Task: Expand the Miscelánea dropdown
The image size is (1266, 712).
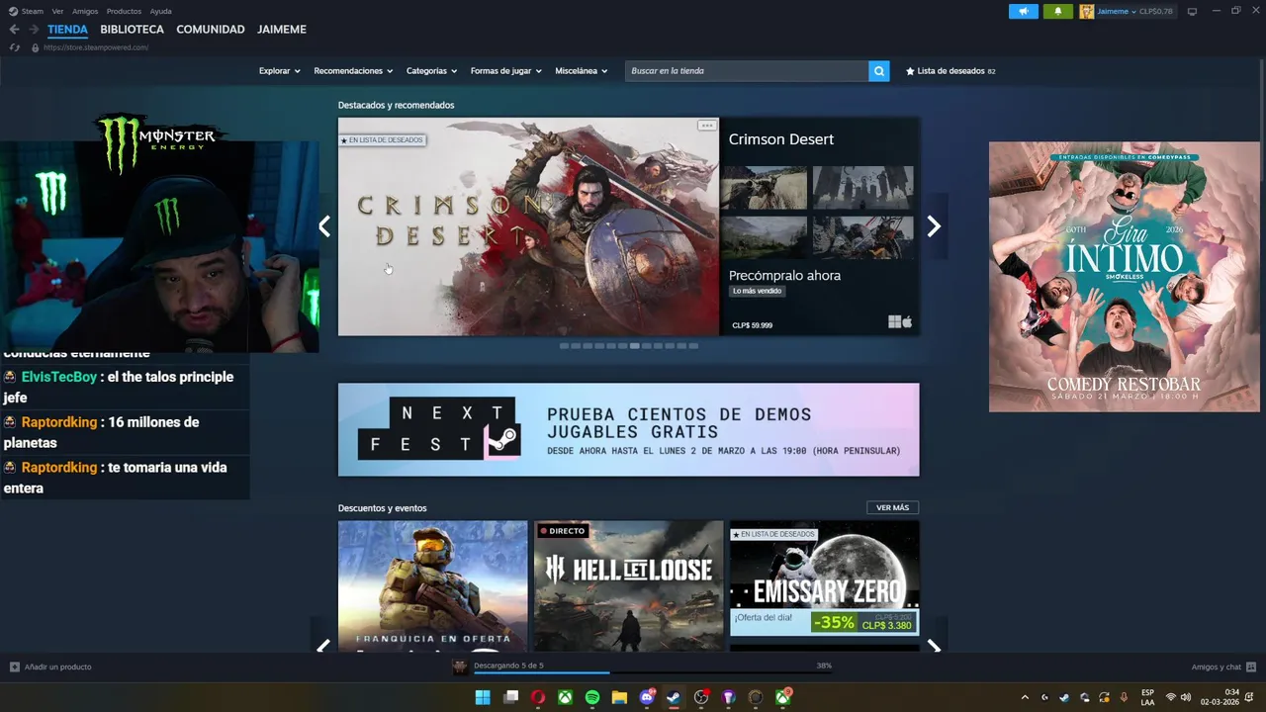Action: click(581, 71)
